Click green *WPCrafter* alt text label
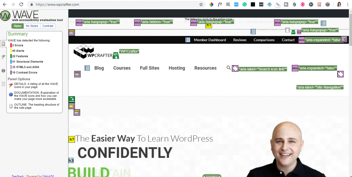The width and height of the screenshot is (352, 177). click(129, 51)
